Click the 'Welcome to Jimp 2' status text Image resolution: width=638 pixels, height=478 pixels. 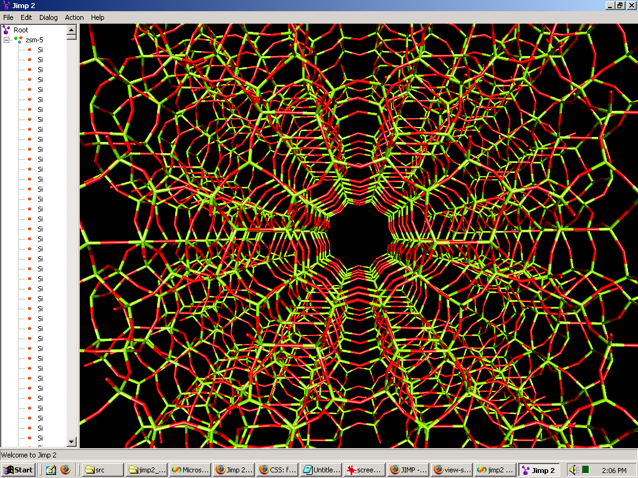pos(29,455)
